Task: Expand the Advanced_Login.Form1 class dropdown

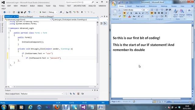Action: point(50,20)
